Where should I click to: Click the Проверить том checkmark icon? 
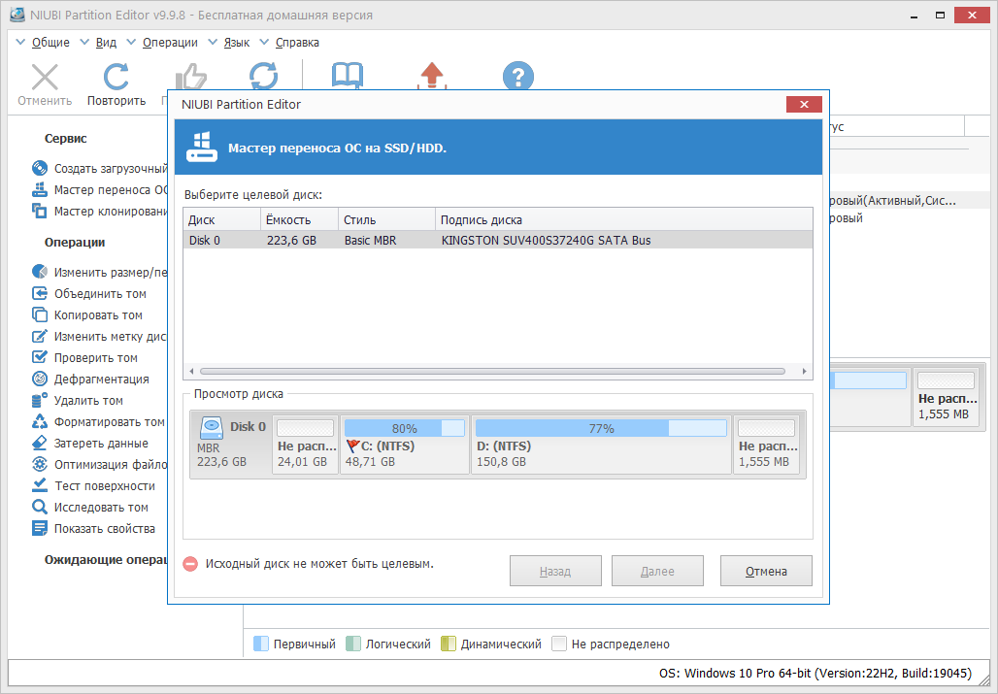pos(40,357)
